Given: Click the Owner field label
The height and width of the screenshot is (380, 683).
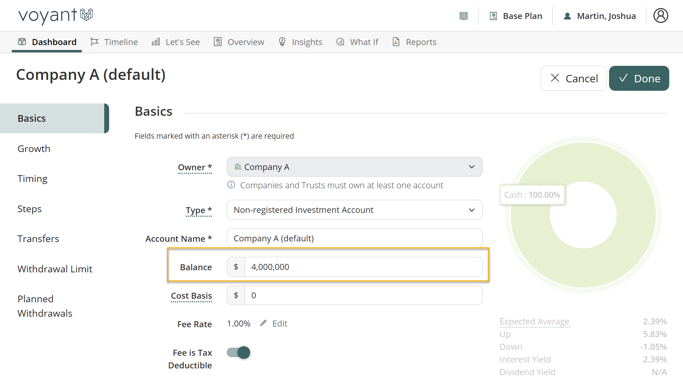Looking at the screenshot, I should coord(195,167).
